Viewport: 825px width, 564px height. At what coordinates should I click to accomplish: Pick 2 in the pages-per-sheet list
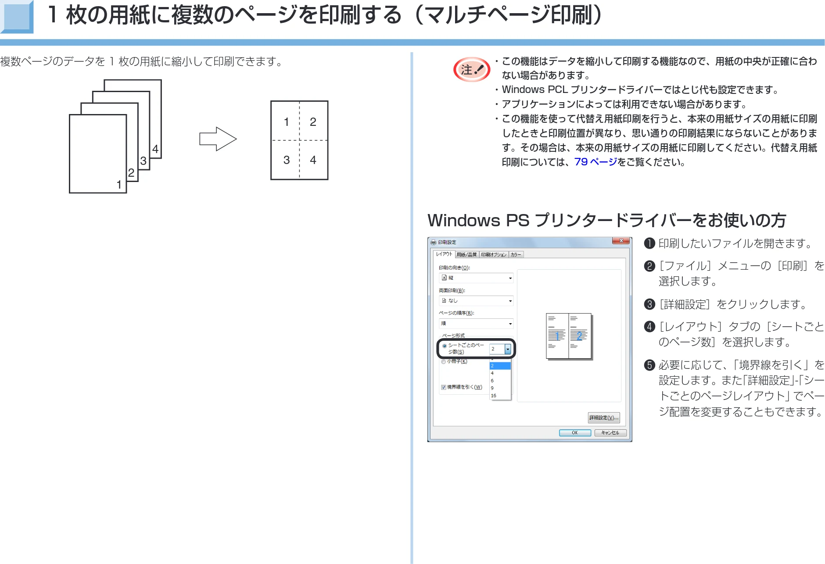500,366
